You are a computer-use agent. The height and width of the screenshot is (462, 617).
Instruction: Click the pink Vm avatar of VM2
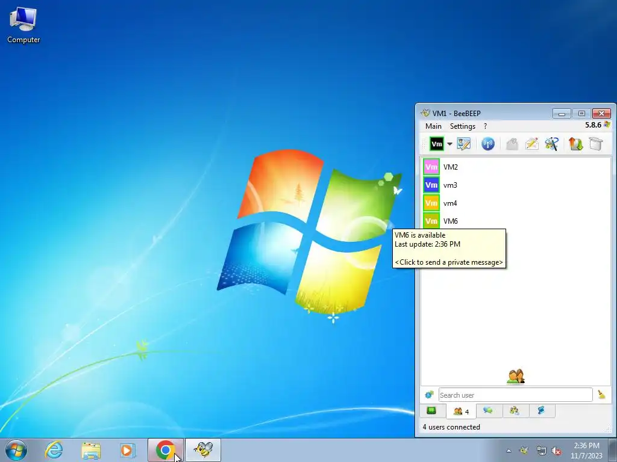coord(431,167)
